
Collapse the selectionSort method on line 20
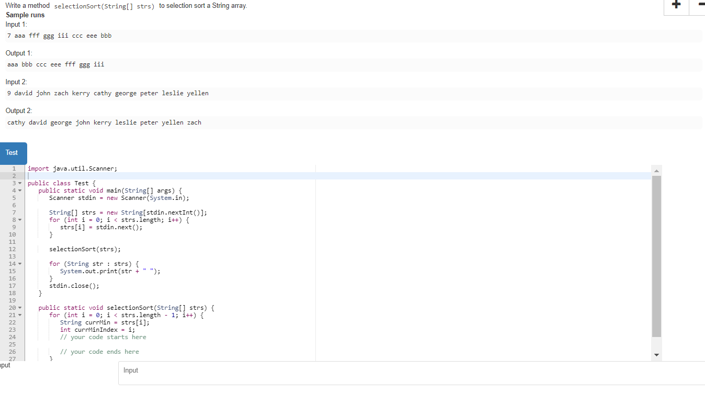20,308
